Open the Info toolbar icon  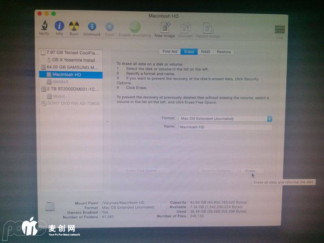tap(59, 26)
